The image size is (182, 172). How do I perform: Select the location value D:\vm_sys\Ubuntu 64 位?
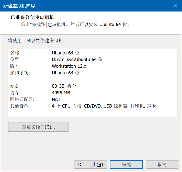point(77,60)
